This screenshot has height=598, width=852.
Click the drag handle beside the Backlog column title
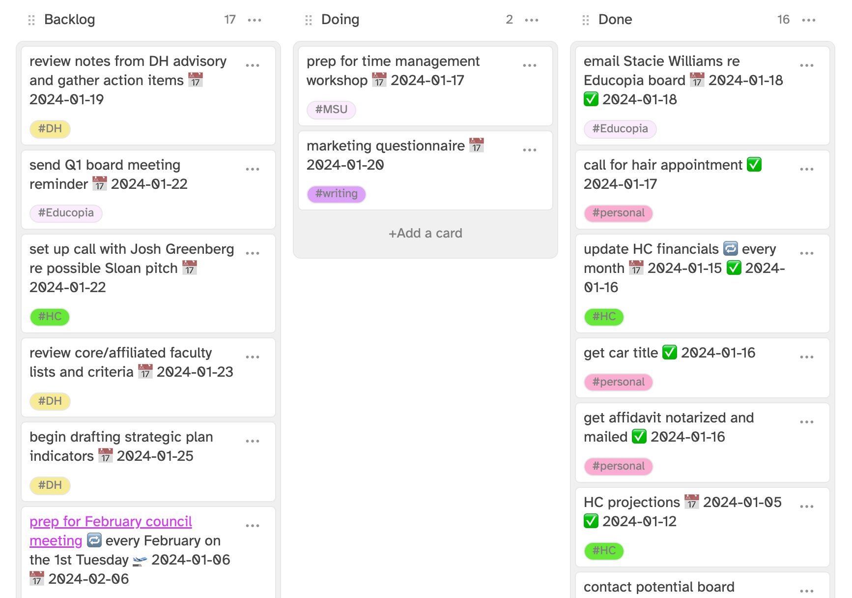coord(31,20)
